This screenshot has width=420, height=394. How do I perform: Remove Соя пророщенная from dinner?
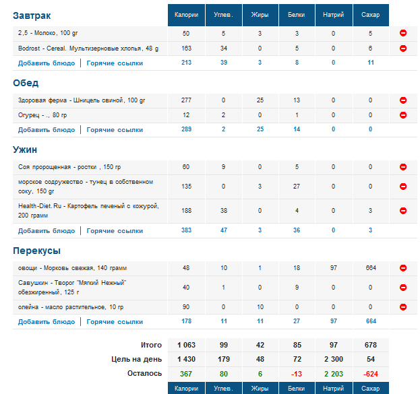(403, 167)
